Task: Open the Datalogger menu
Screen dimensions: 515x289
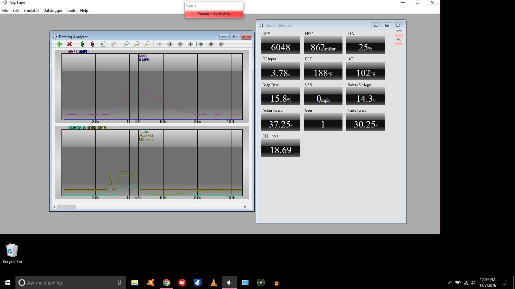Action: (x=53, y=11)
